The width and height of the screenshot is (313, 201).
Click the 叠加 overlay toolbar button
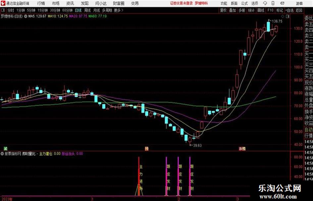click(233, 10)
